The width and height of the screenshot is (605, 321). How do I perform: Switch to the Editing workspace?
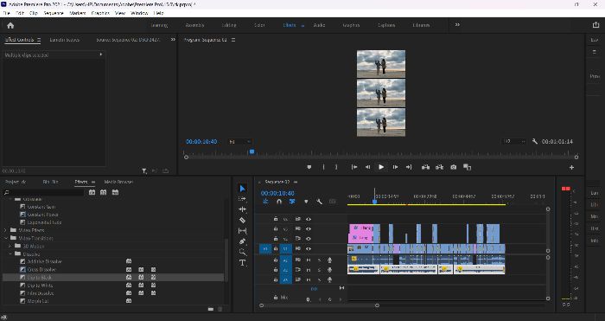[x=229, y=25]
